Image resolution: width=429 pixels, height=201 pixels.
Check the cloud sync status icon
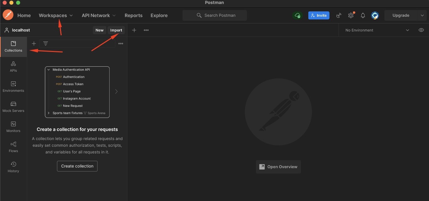297,15
